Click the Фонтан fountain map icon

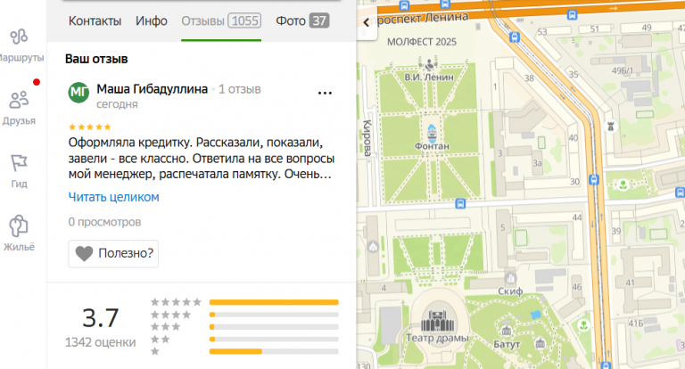pos(432,133)
